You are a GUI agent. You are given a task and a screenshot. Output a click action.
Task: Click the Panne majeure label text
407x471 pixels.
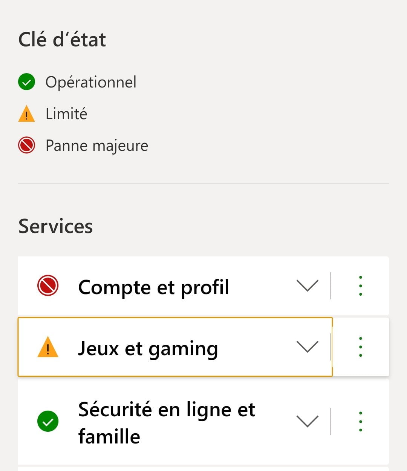point(97,146)
